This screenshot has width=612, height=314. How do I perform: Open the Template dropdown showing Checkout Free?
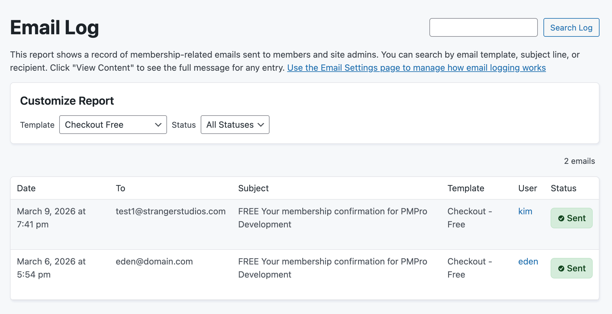point(113,125)
